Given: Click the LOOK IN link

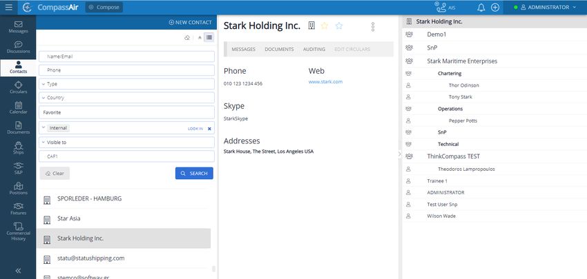Looking at the screenshot, I should point(195,129).
